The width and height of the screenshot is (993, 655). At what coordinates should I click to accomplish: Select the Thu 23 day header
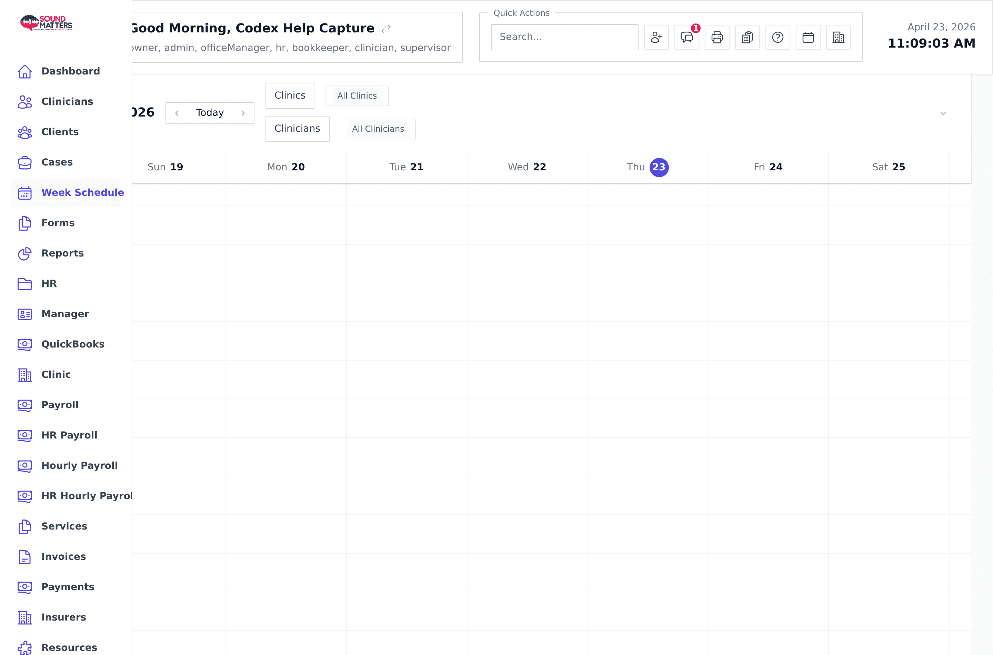[x=648, y=167]
